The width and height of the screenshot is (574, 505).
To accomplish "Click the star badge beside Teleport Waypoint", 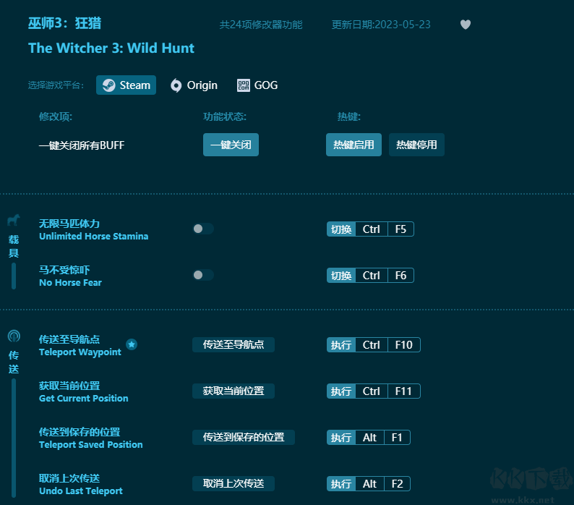I will [x=132, y=344].
